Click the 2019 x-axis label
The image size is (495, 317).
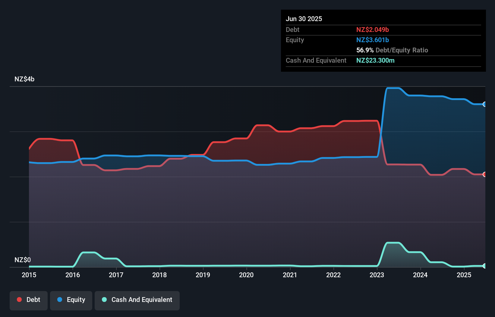point(203,275)
